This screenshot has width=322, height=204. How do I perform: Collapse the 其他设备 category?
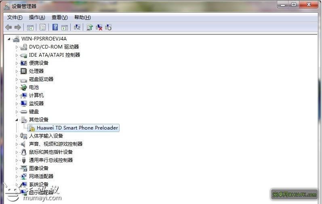pyautogui.click(x=17, y=120)
